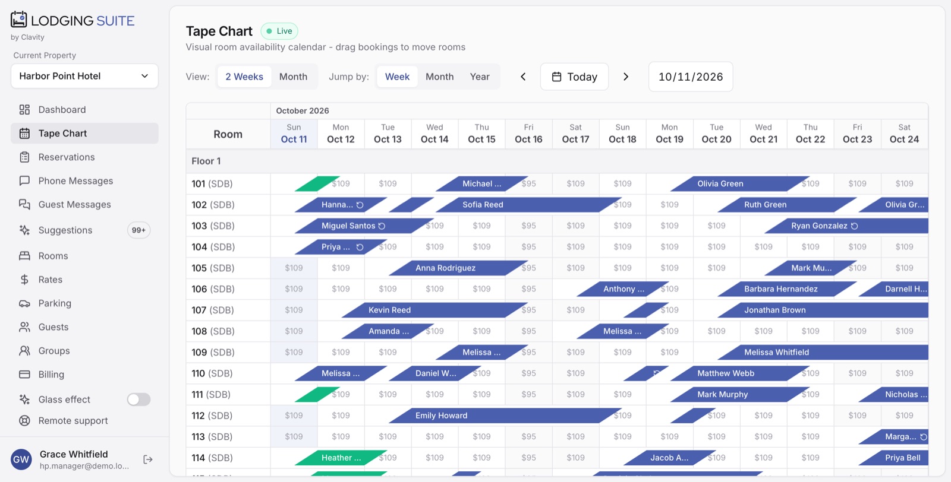
Task: Open Kevin Reed booking in room 107
Action: point(435,310)
